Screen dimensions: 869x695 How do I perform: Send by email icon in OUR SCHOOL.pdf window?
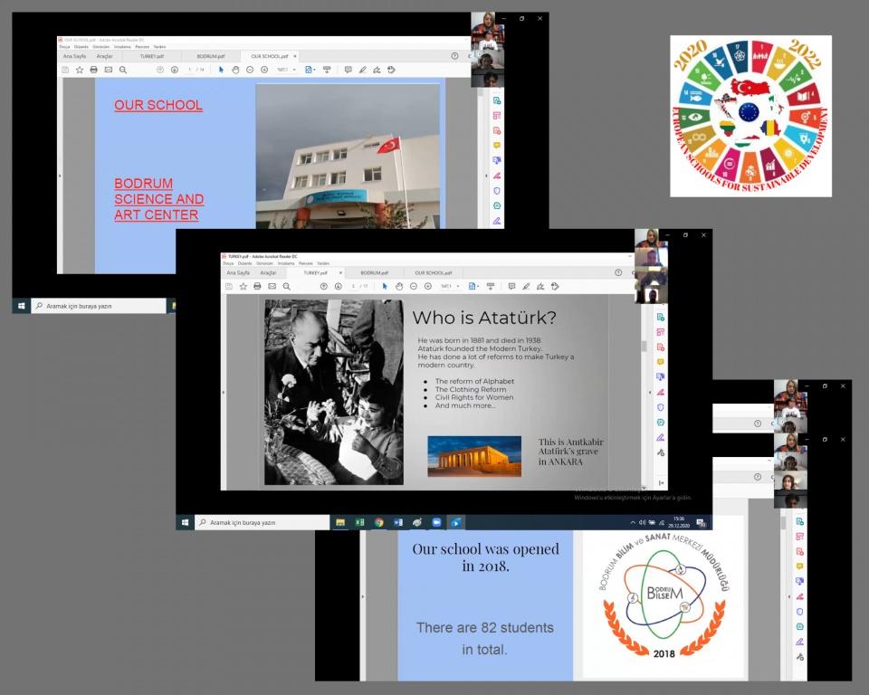click(109, 70)
